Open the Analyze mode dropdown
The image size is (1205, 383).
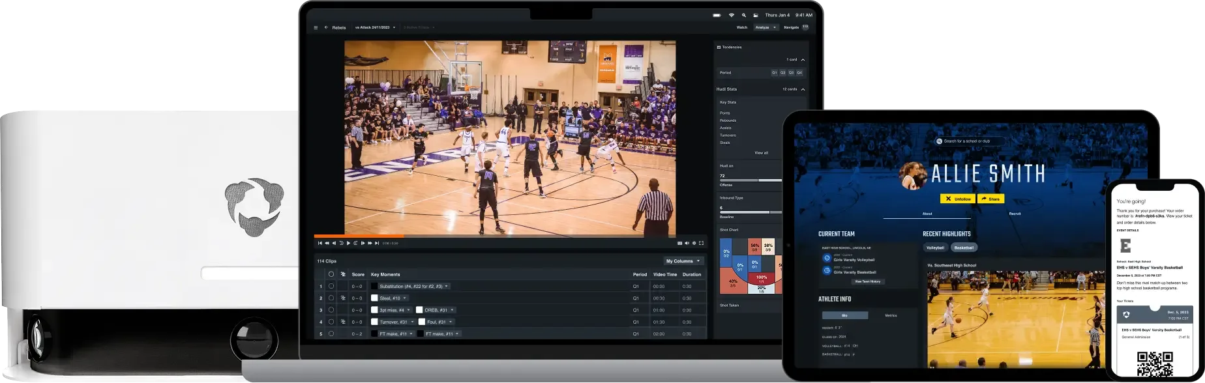point(766,27)
